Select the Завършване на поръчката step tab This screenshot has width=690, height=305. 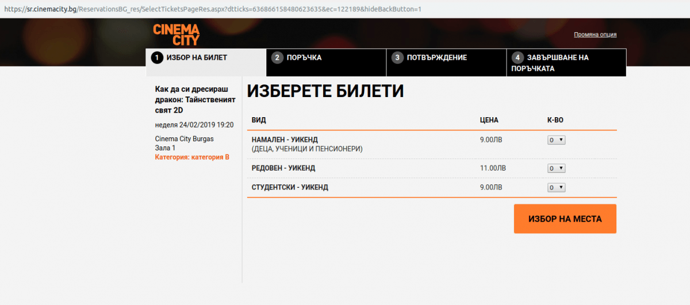[566, 63]
